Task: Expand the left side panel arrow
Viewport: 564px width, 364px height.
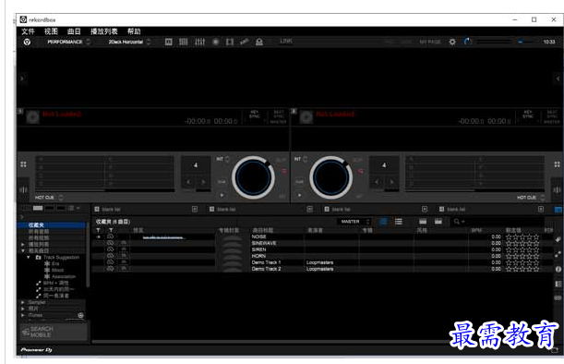Action: click(22, 79)
